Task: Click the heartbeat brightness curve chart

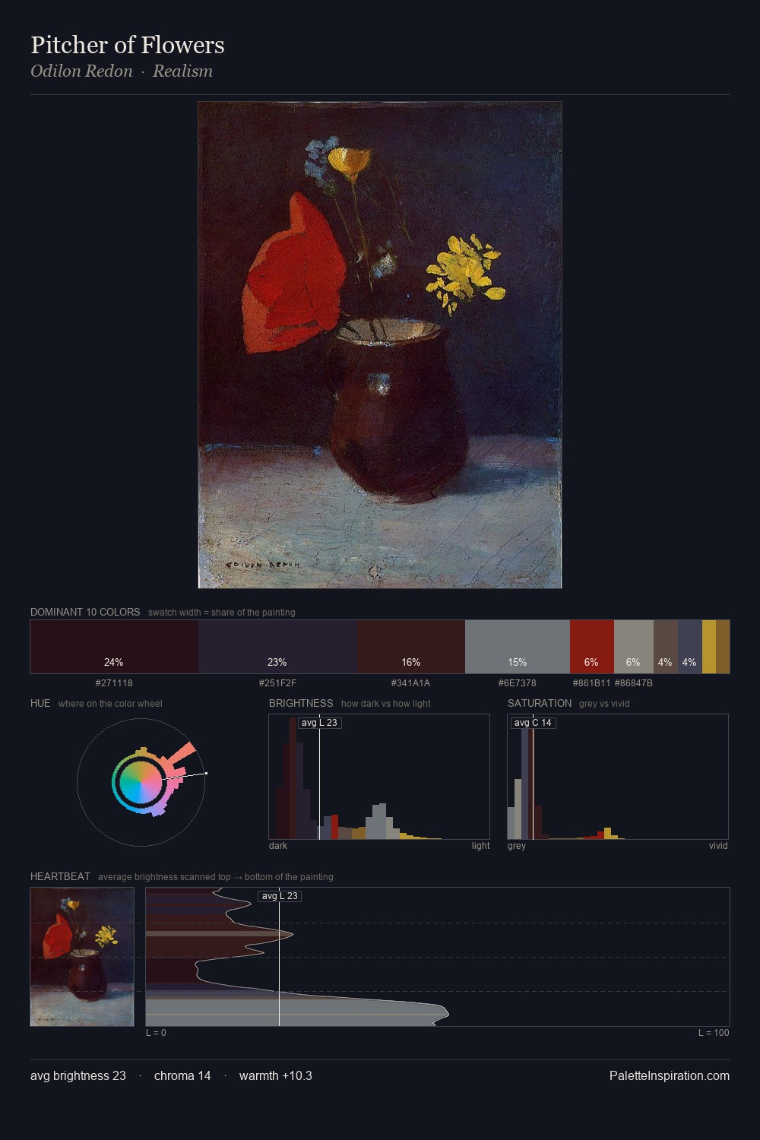Action: (x=438, y=957)
